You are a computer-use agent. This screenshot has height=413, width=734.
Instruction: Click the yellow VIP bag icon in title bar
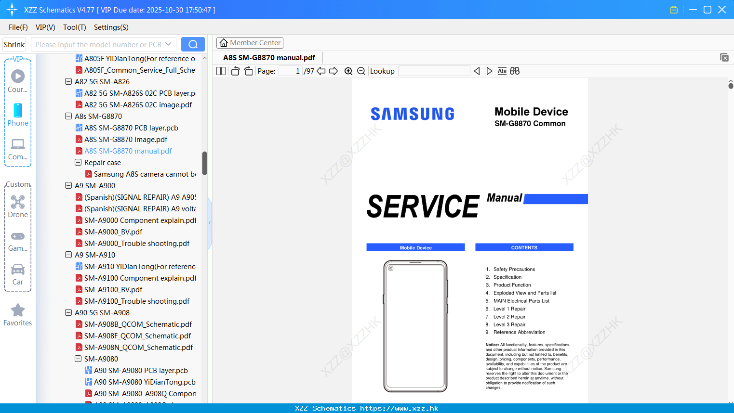674,10
